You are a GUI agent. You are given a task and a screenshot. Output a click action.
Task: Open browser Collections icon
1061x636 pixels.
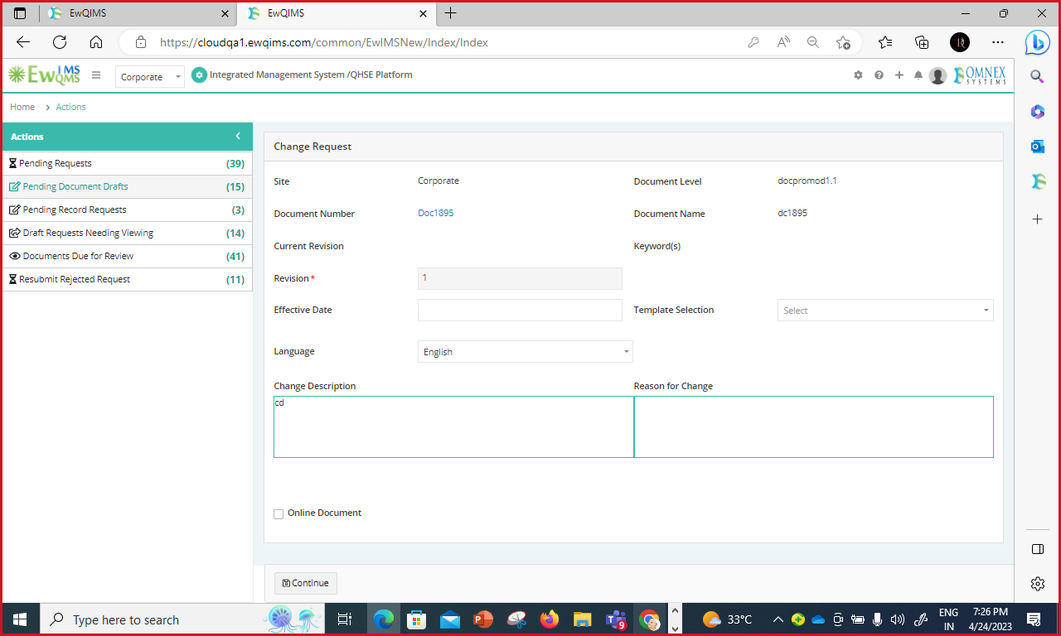922,42
